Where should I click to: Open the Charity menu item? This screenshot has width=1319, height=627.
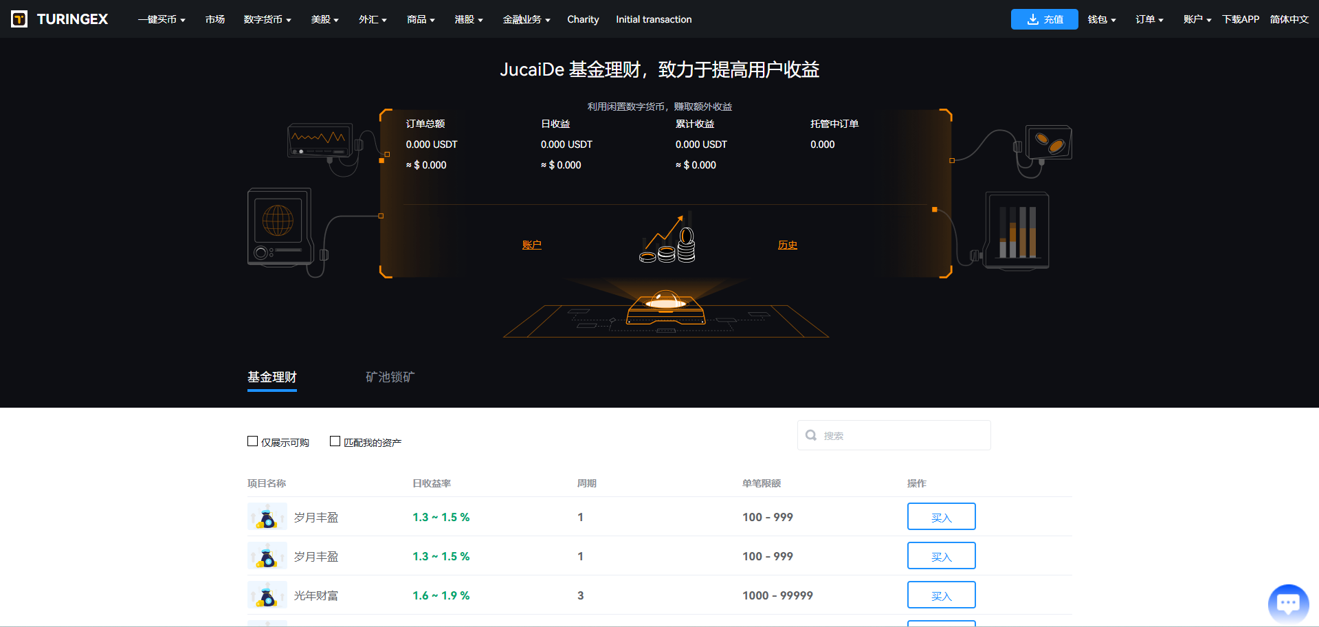pos(583,19)
